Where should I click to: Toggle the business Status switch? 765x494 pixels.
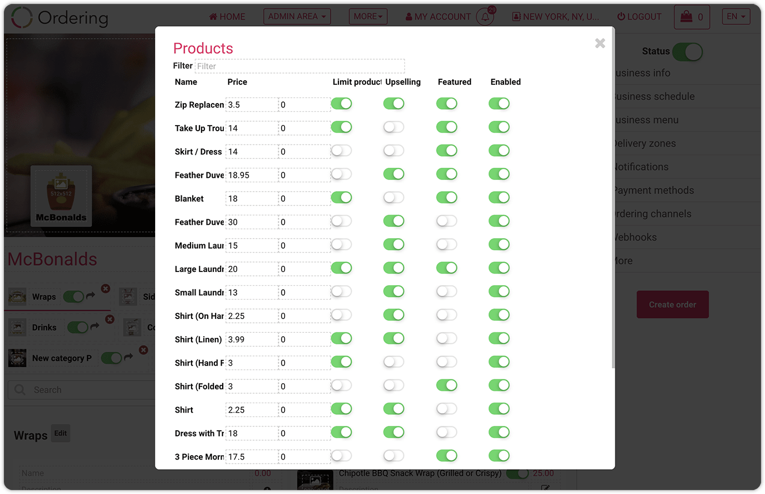coord(687,52)
